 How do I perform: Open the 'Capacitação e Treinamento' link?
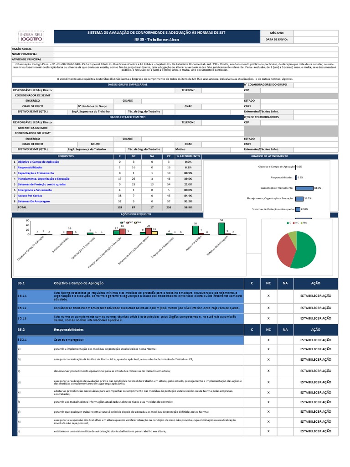tap(36, 173)
